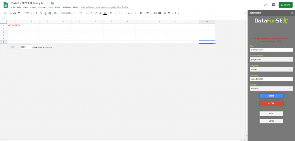Image resolution: width=295 pixels, height=141 pixels.
Task: Open the Format menu
Action: (x=42, y=7)
